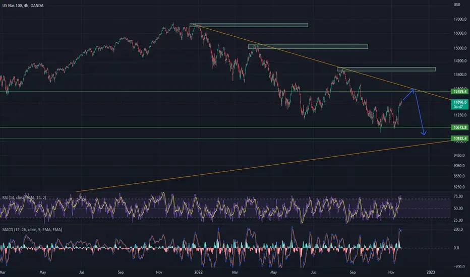470x277 pixels.
Task: Click the 13400.0 price axis label
Action: pyautogui.click(x=460, y=75)
